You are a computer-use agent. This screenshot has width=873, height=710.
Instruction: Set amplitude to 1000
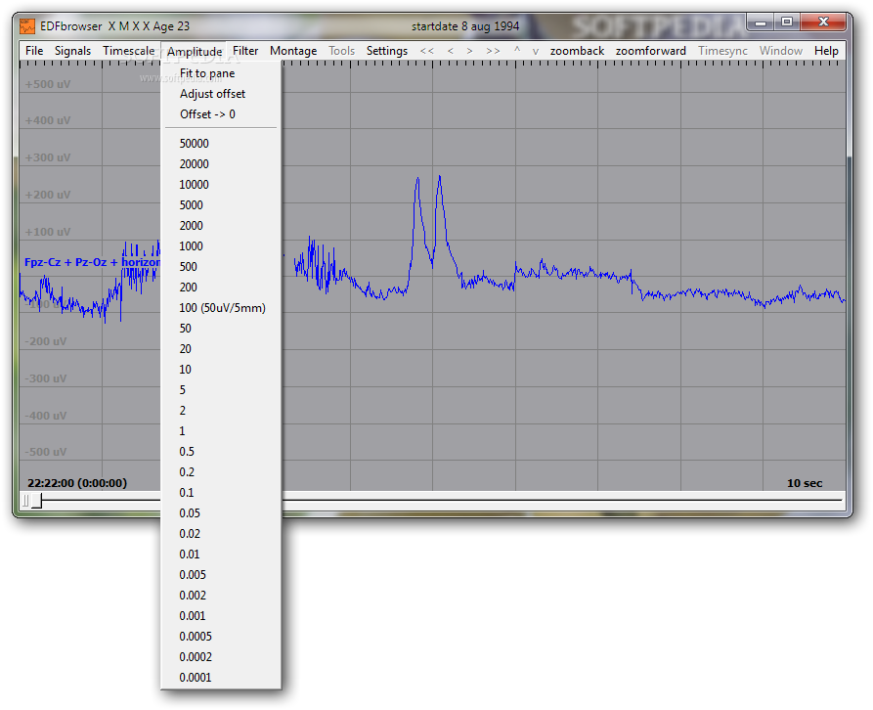click(221, 246)
